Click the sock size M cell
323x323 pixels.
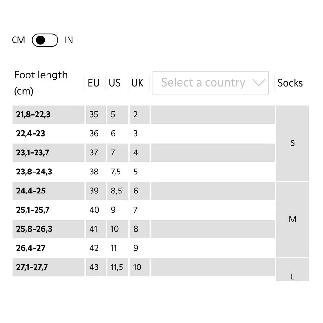[x=293, y=220]
